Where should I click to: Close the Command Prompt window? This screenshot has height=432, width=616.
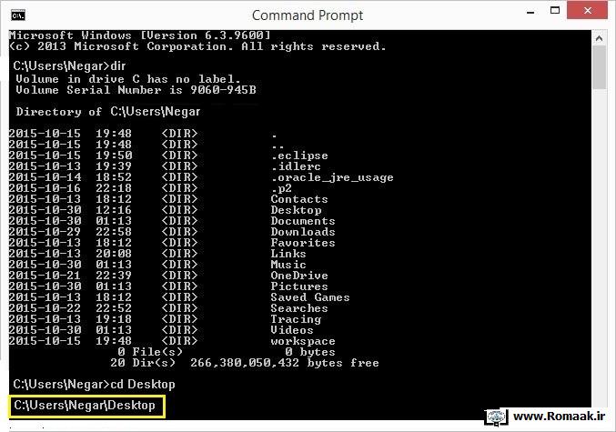587,11
